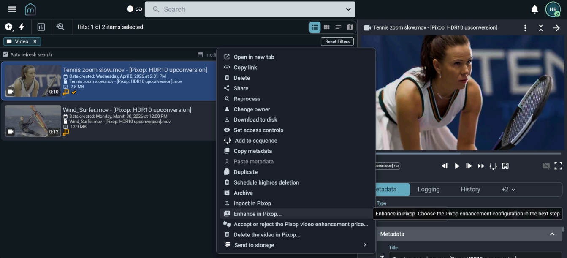
Task: Click the advanced search magnifier icon
Action: [x=60, y=27]
